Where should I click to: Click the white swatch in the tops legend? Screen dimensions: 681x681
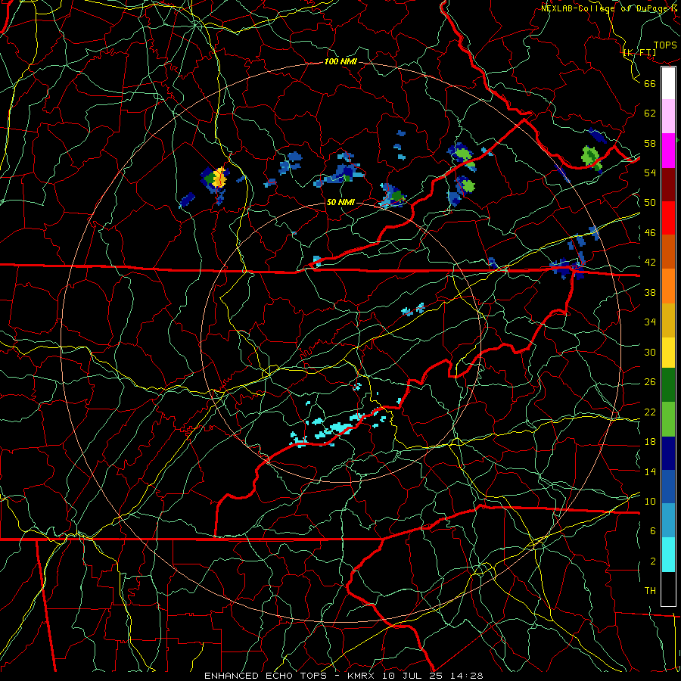pos(668,83)
